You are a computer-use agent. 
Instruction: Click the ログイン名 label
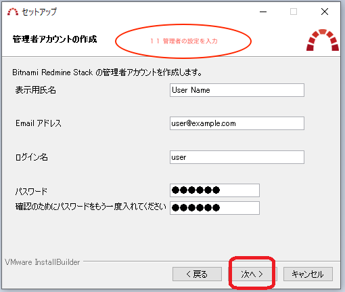pyautogui.click(x=31, y=157)
